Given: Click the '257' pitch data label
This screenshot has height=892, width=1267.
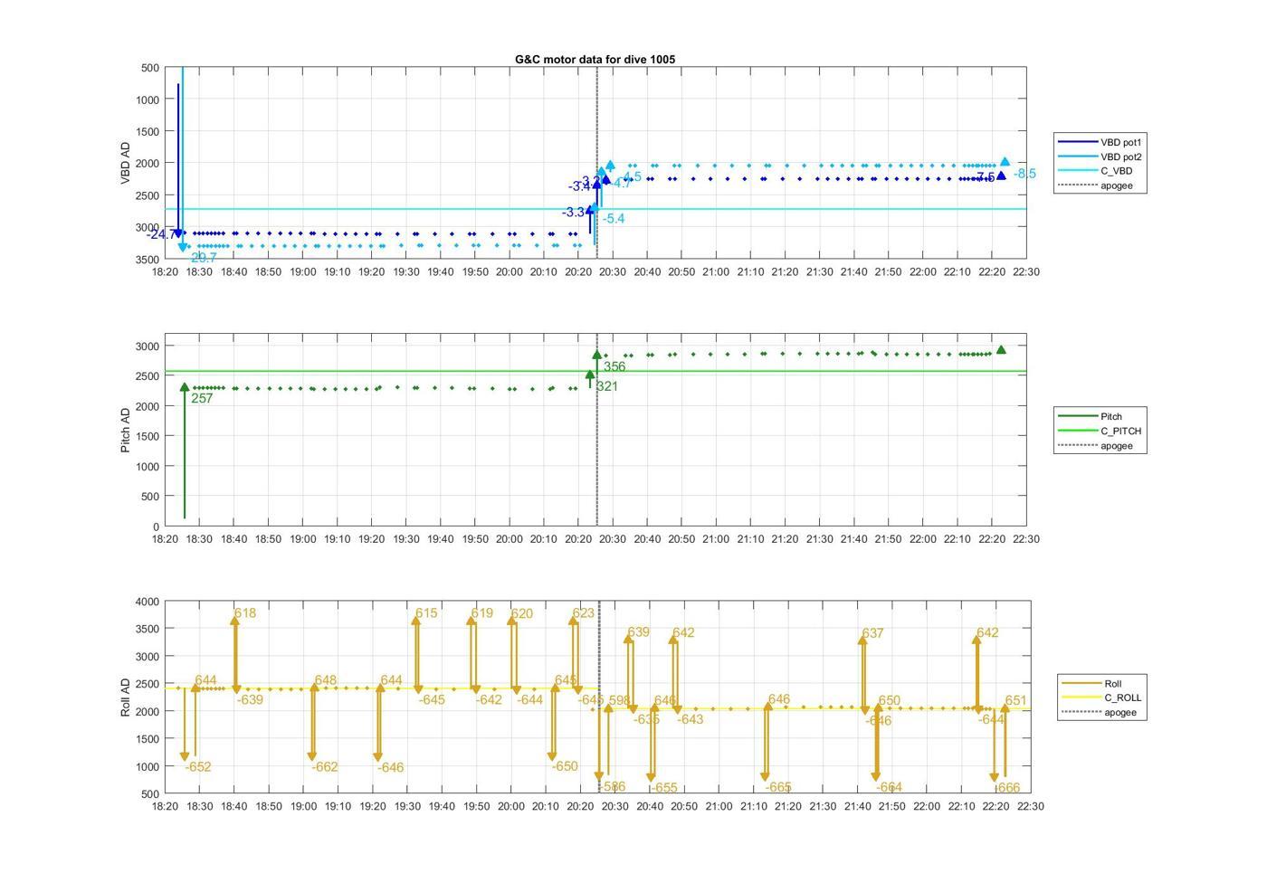Looking at the screenshot, I should [202, 398].
